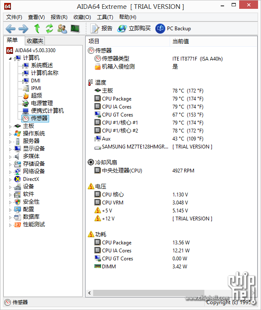Image resolution: width=261 pixels, height=310 pixels.
Task: Select 传感器 sensor item in tree
Action: tap(35, 119)
